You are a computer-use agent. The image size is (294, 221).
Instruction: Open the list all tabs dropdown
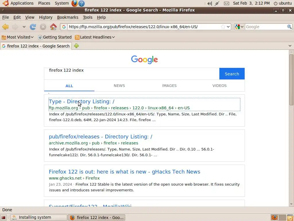coord(290,46)
